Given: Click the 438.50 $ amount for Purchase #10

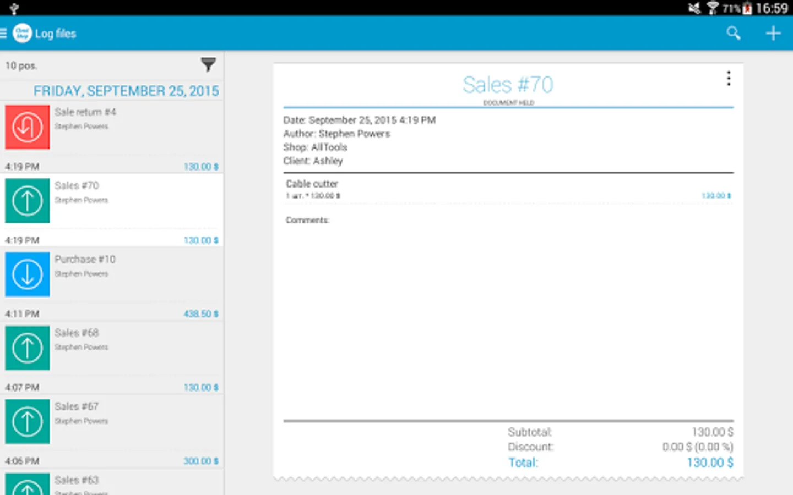Looking at the screenshot, I should [x=201, y=313].
